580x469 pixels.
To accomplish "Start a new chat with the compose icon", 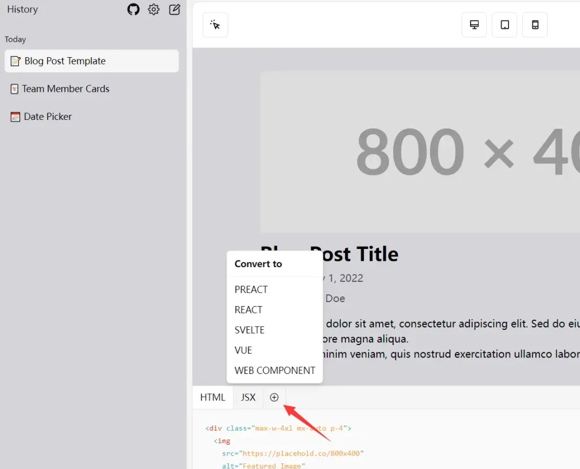I will (x=174, y=9).
